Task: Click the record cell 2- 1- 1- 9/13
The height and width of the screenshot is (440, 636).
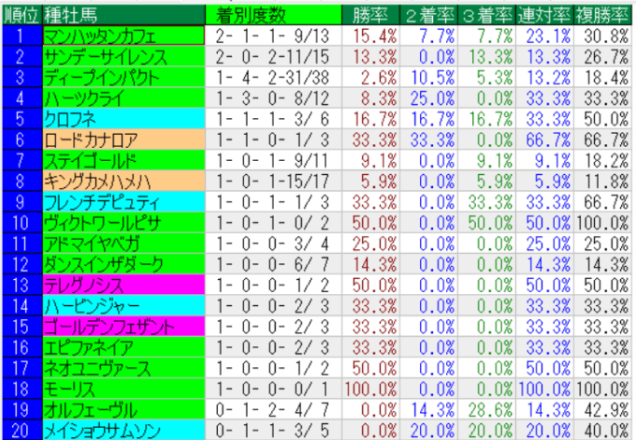Action: [x=273, y=36]
